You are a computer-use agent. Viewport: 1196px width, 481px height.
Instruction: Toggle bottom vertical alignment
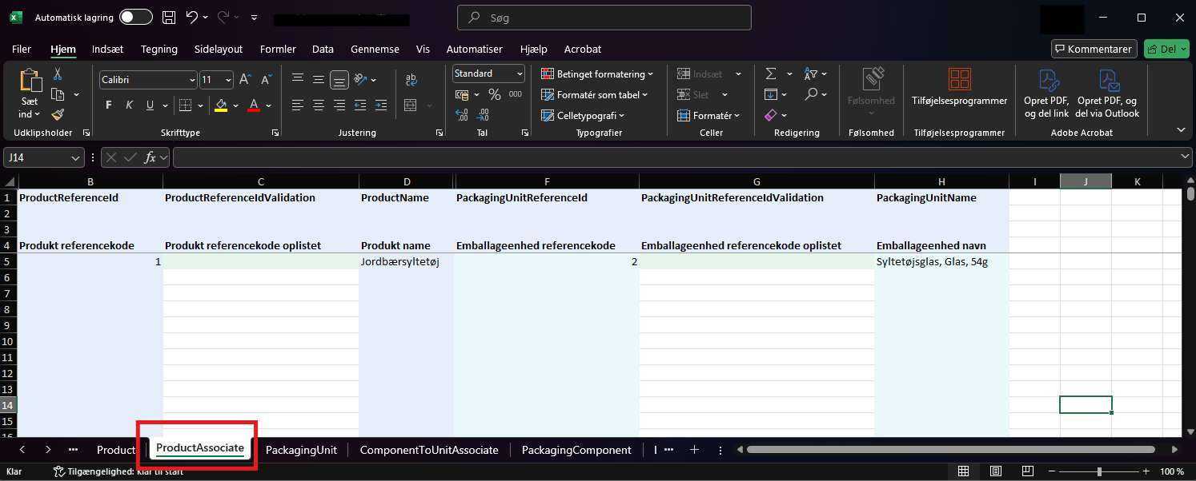click(x=339, y=79)
